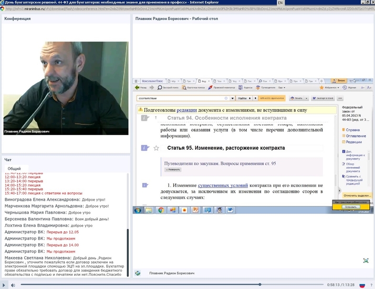The width and height of the screenshot is (375, 289).
Task: Click the Печать print button
Action: coord(296,98)
